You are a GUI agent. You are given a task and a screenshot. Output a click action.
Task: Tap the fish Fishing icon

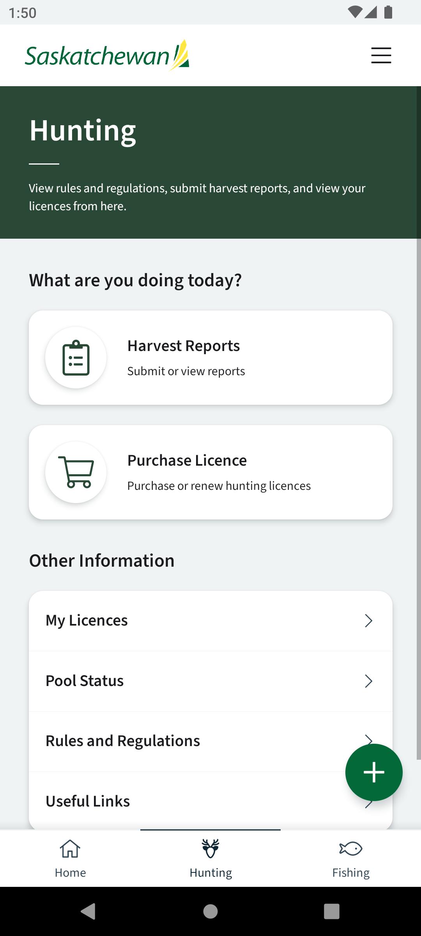351,849
